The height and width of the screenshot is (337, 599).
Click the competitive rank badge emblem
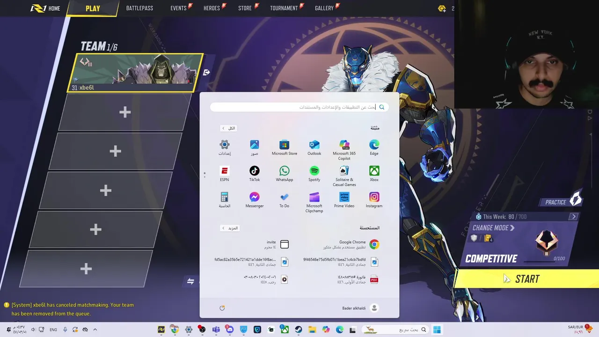pyautogui.click(x=547, y=242)
